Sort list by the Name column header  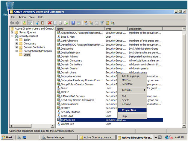pyautogui.click(x=80, y=29)
